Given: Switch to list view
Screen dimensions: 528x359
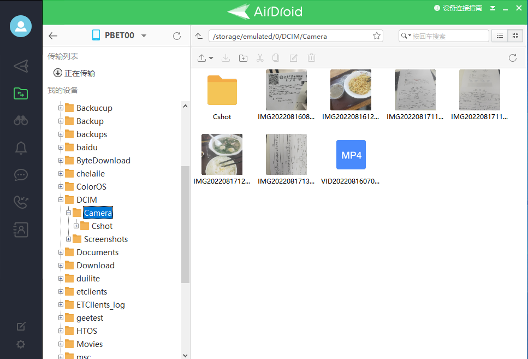Looking at the screenshot, I should pos(500,36).
